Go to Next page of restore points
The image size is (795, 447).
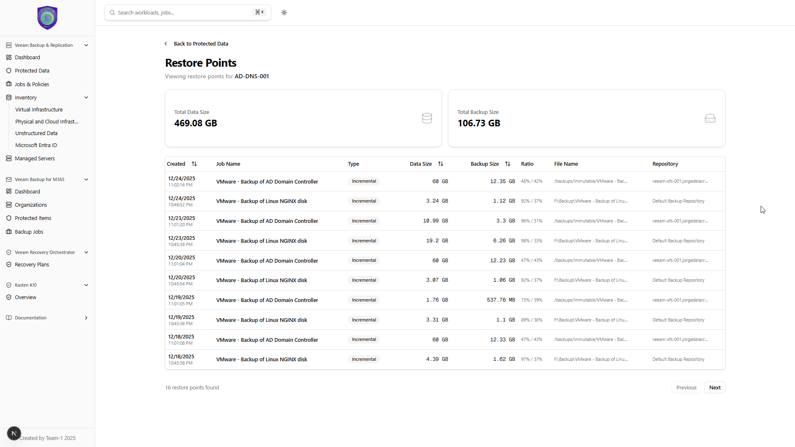coord(715,387)
